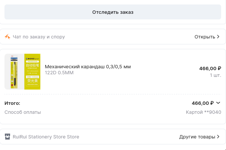226x150 pixels.
Task: Click the chevron next to Открыть
Action: [x=219, y=37]
